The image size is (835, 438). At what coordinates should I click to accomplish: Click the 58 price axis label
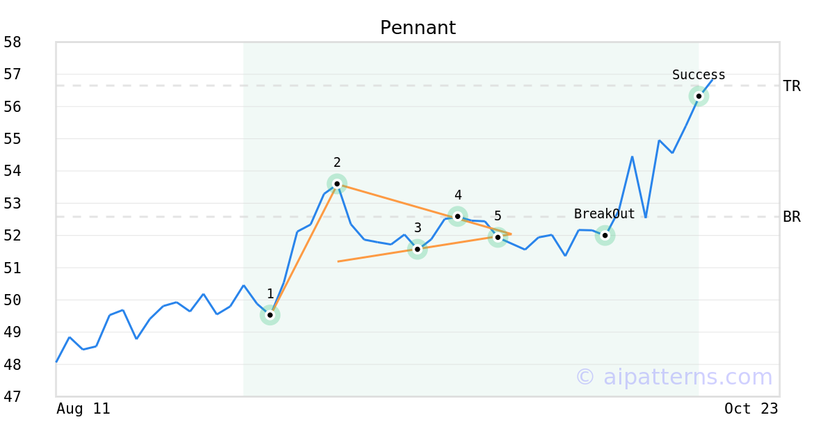[x=13, y=42]
